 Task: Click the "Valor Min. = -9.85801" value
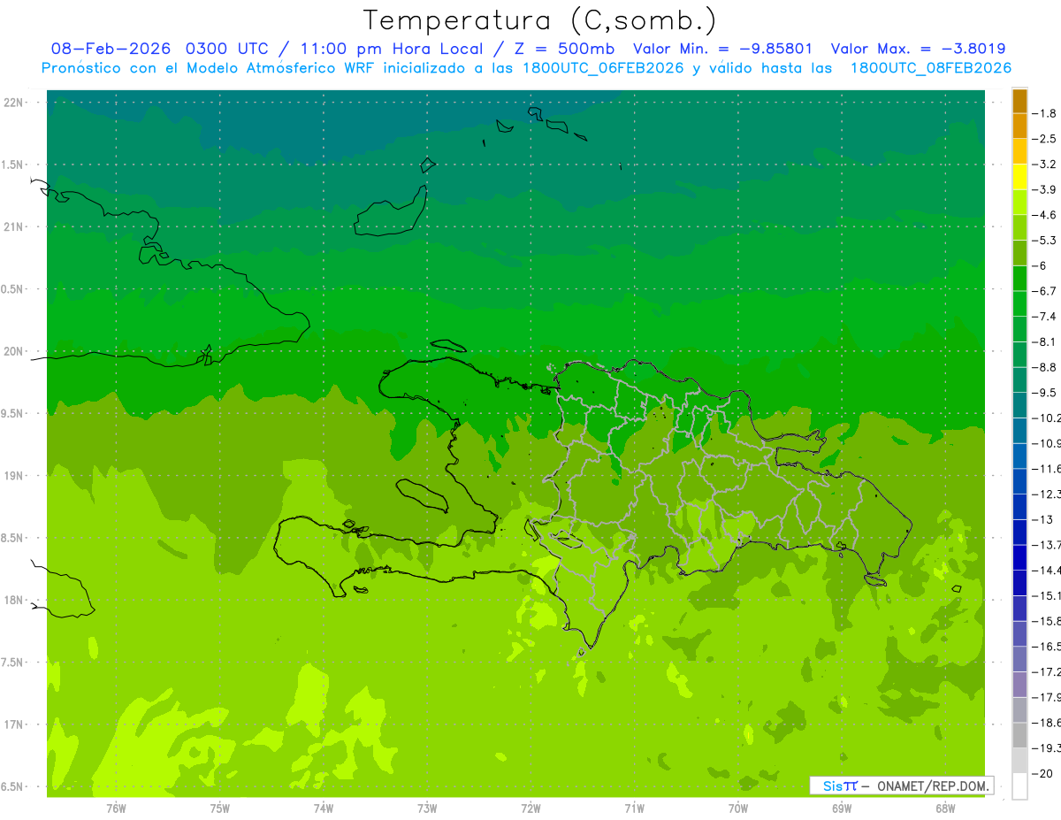point(723,49)
